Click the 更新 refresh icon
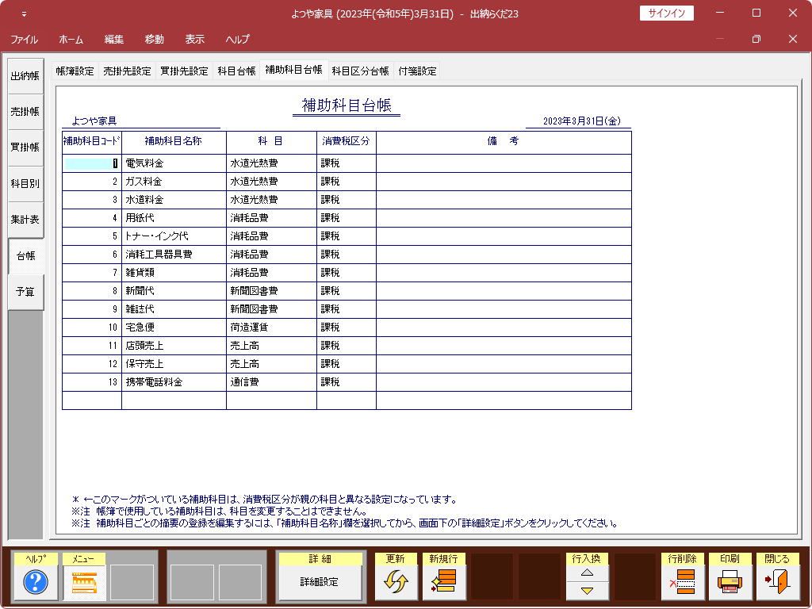 coord(396,581)
